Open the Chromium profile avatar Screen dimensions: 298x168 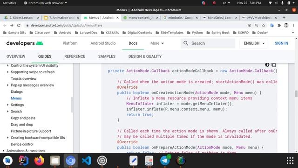coord(286,25)
